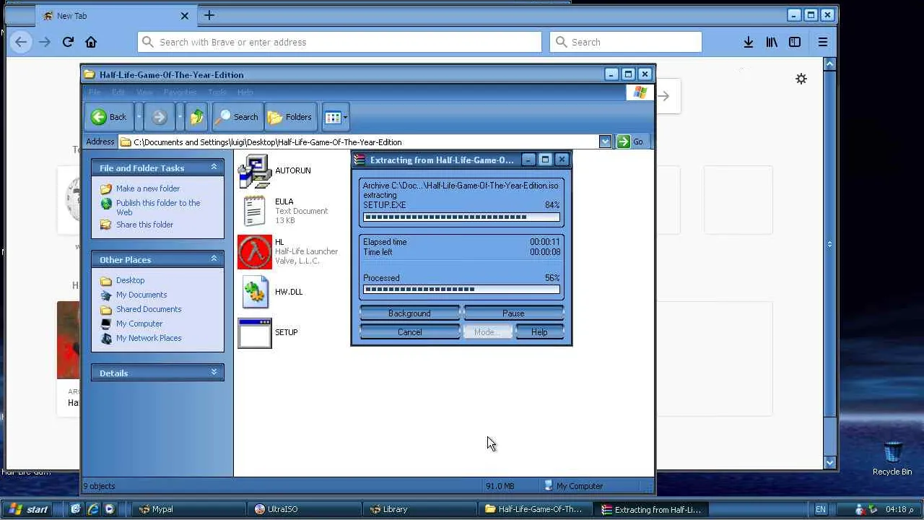Collapse the Other Places panel
The height and width of the screenshot is (520, 924).
pos(214,259)
